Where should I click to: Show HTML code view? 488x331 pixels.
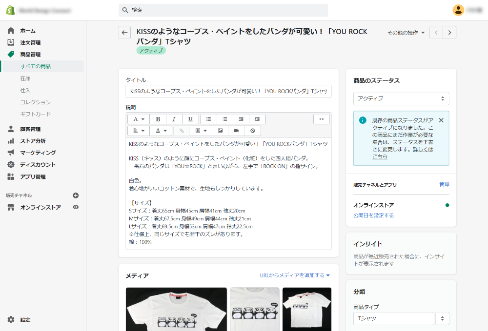[x=322, y=119]
